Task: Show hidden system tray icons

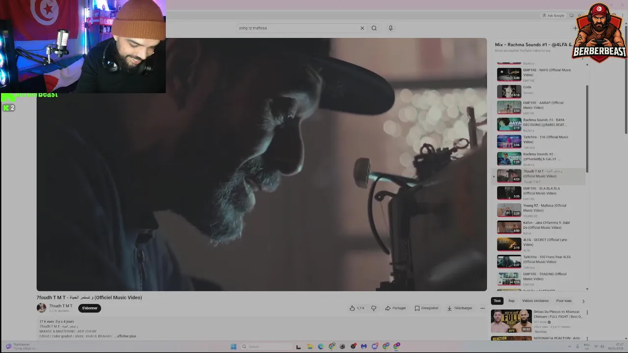Action: (570, 347)
